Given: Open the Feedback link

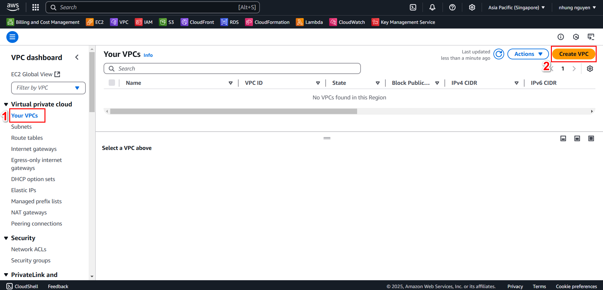Looking at the screenshot, I should click(58, 286).
